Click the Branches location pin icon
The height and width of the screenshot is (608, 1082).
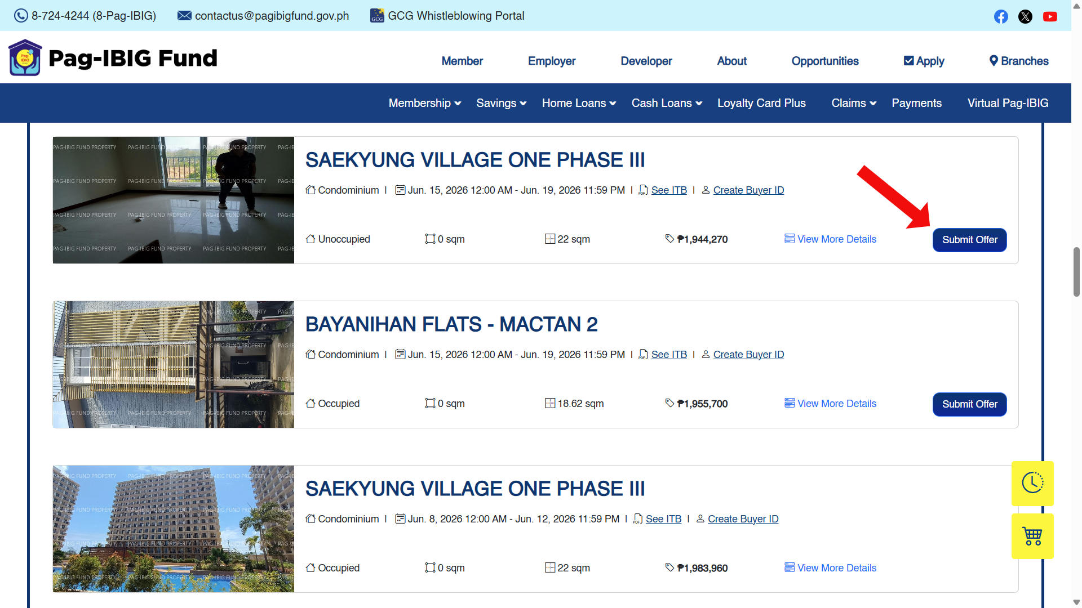tap(994, 61)
